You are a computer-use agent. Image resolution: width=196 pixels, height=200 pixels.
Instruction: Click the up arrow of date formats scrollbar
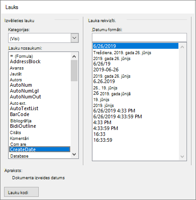click(x=182, y=47)
